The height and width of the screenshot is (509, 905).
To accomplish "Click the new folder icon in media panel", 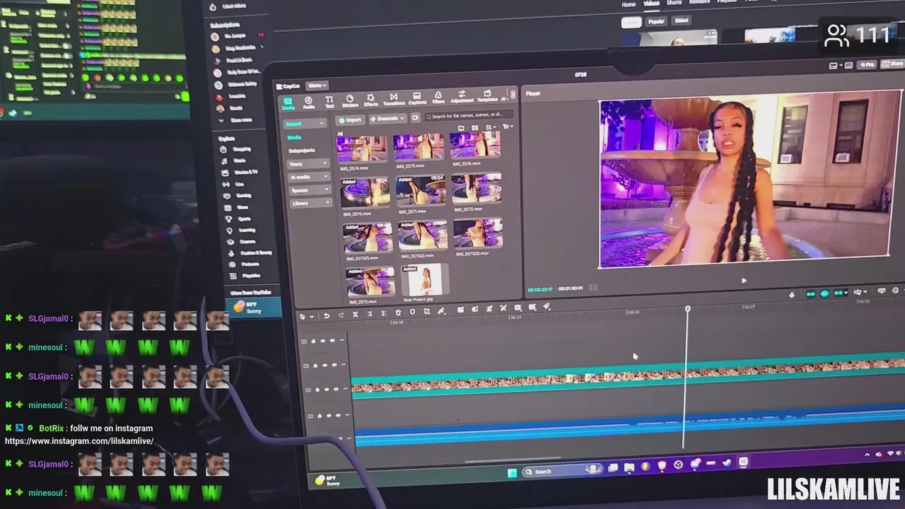I will tap(461, 129).
